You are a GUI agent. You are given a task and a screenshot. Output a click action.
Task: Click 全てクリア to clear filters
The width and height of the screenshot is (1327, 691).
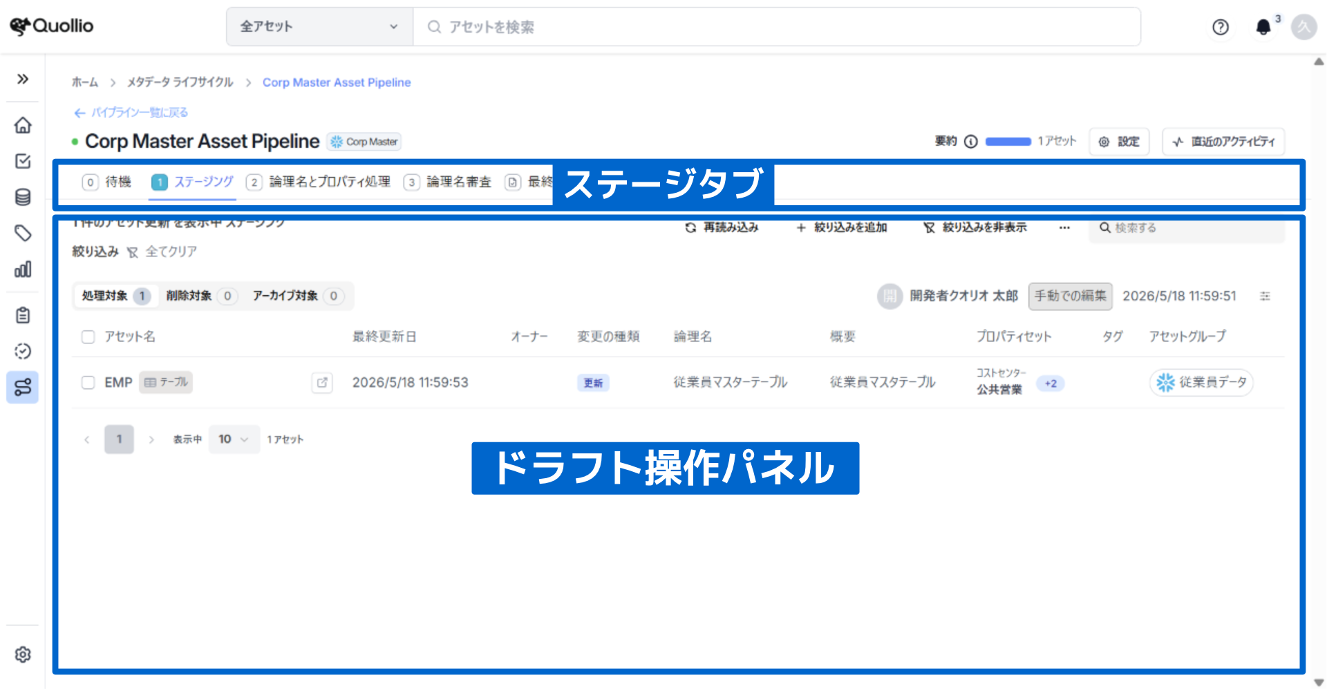click(x=162, y=252)
